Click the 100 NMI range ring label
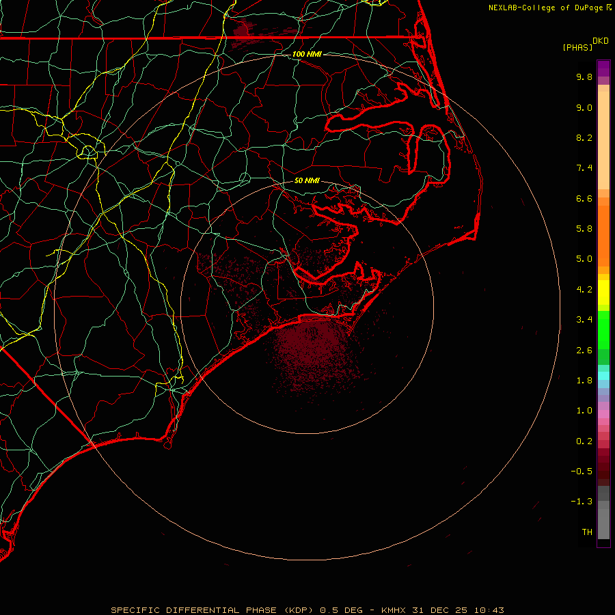This screenshot has height=615, width=615. (307, 54)
